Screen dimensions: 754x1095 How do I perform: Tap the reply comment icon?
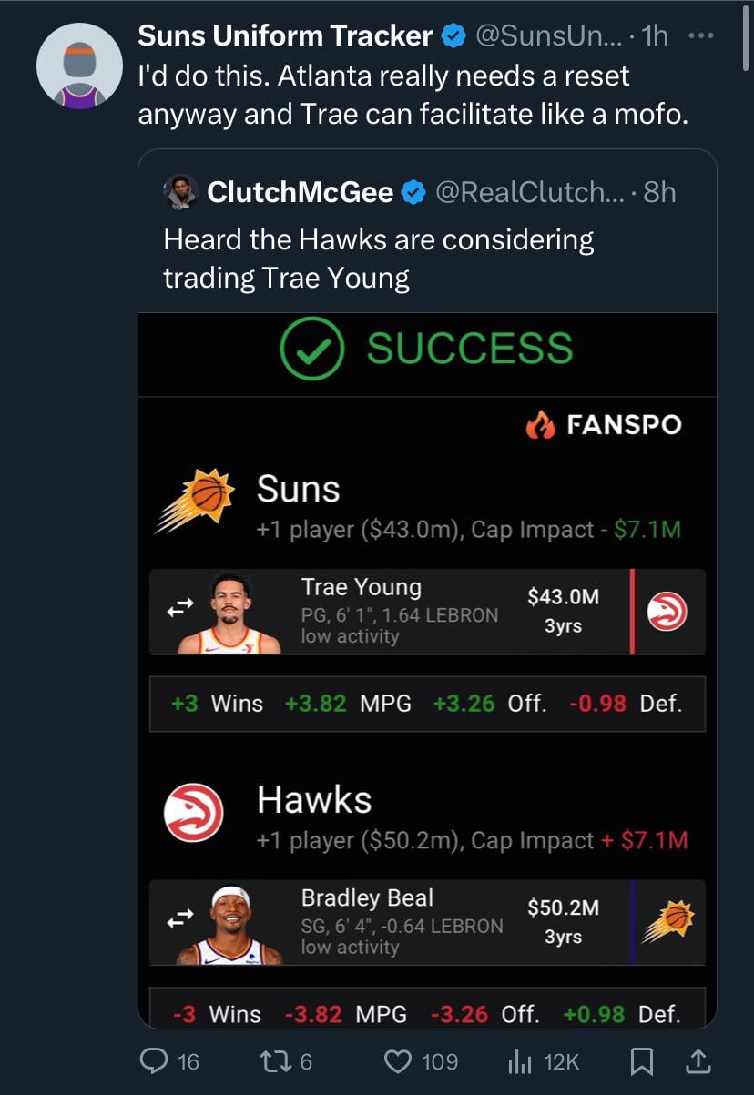(151, 1060)
